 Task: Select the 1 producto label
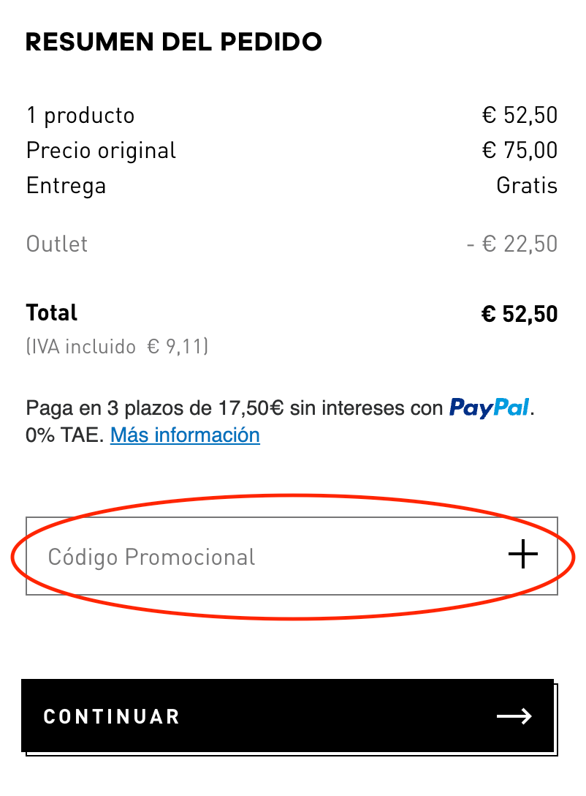click(x=80, y=116)
